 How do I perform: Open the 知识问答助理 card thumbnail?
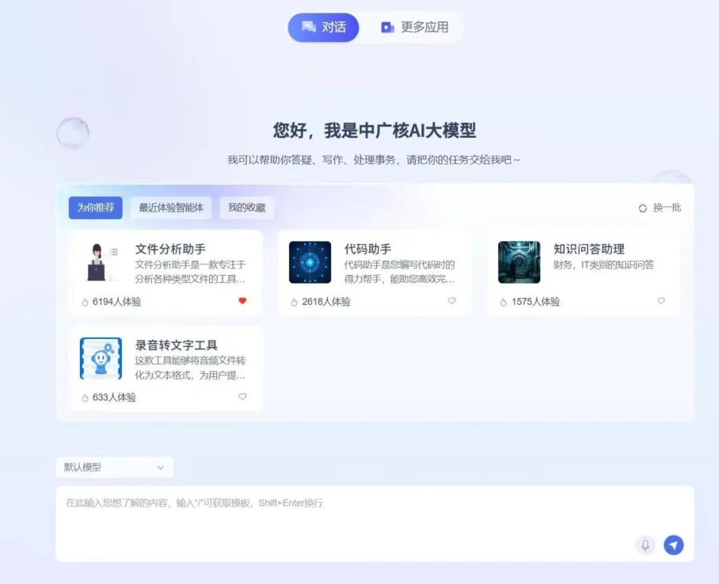[x=519, y=262]
